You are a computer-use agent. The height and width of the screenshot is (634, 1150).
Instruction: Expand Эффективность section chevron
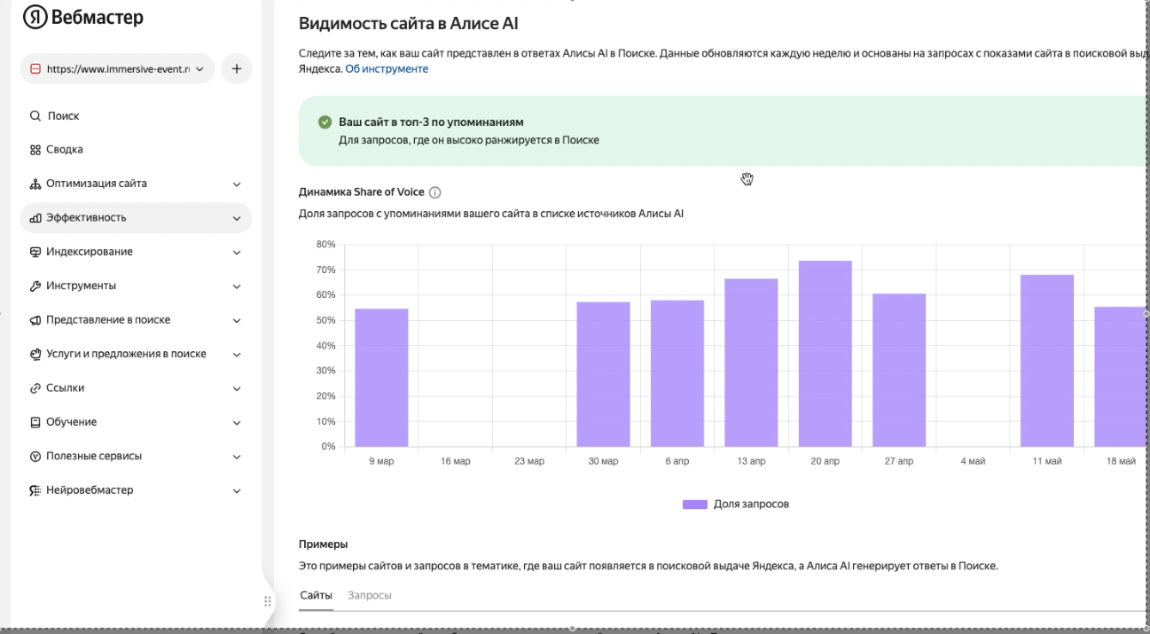[x=237, y=218]
